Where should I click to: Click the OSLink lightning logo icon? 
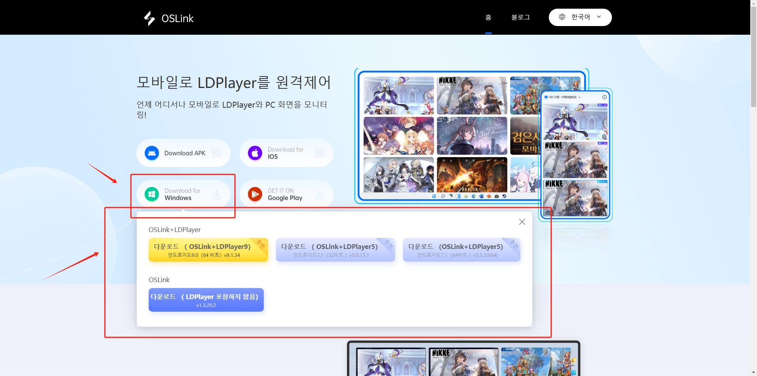pyautogui.click(x=149, y=18)
